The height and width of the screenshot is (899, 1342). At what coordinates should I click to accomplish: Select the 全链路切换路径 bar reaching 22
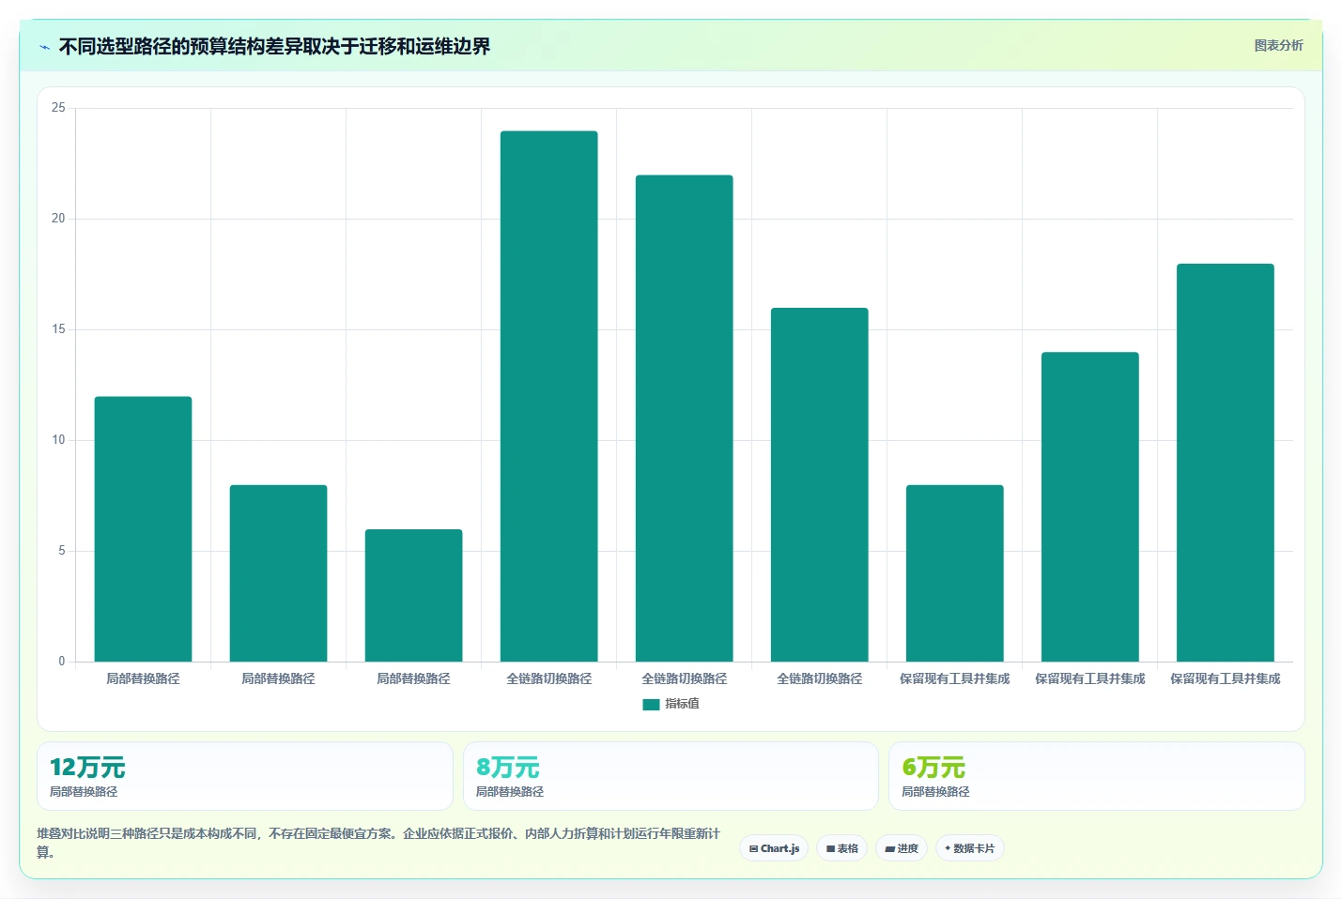pos(685,419)
